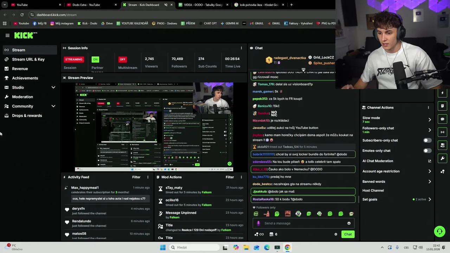Open a new browser tab
The height and width of the screenshot is (253, 450).
(x=291, y=5)
